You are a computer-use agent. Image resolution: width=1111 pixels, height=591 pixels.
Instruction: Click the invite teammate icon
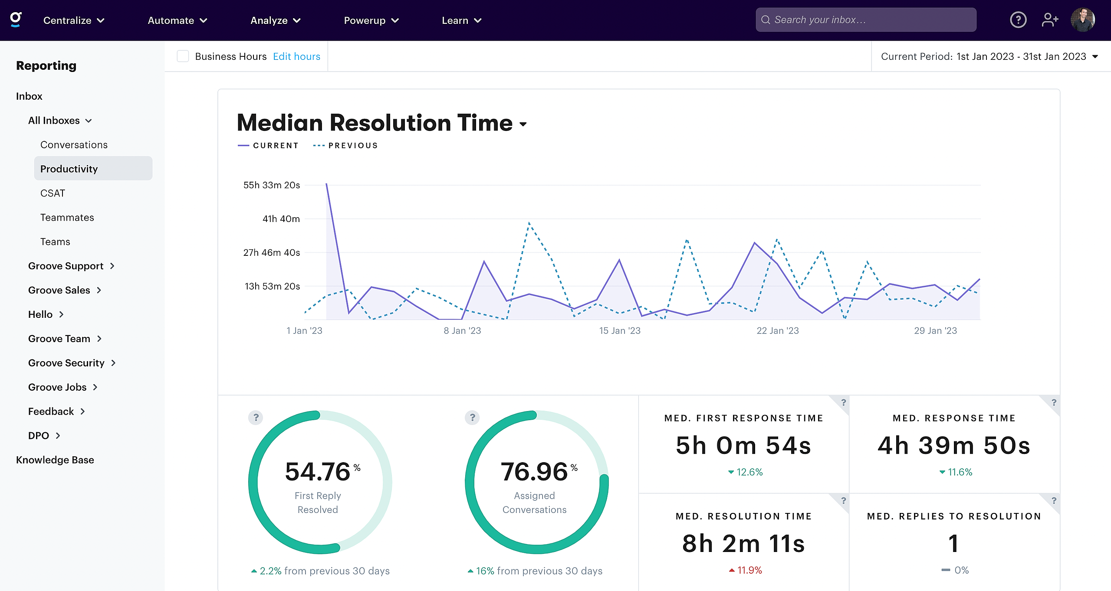pos(1050,20)
